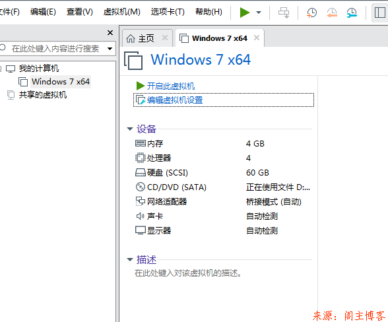Screen dimensions: 388x322
Task: Click the VM icon beside the Windows 7 x64 heading
Action: coord(133,60)
